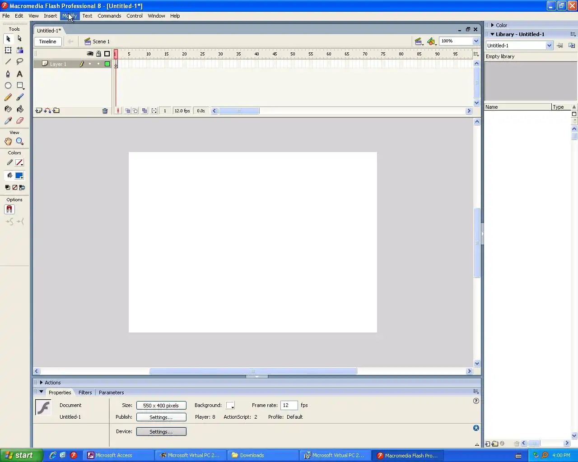Select the Paint Bucket tool
This screenshot has width=578, height=462.
tap(20, 109)
